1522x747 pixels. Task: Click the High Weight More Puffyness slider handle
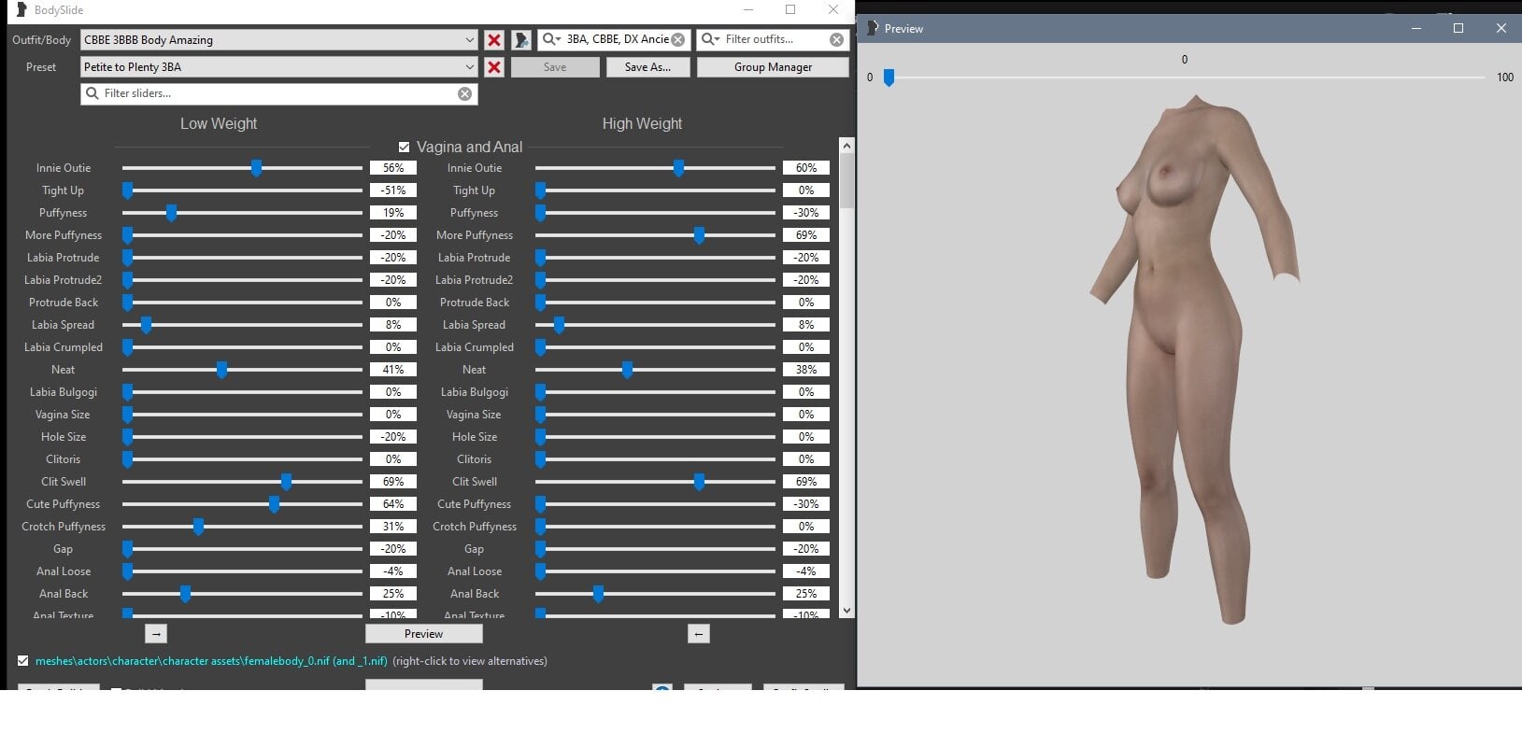tap(699, 235)
